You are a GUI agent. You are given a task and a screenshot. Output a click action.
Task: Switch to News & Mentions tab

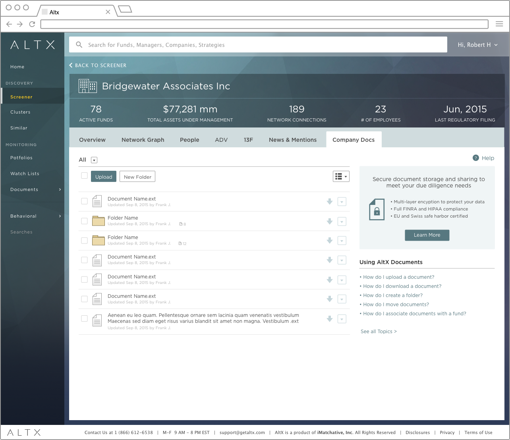(293, 140)
